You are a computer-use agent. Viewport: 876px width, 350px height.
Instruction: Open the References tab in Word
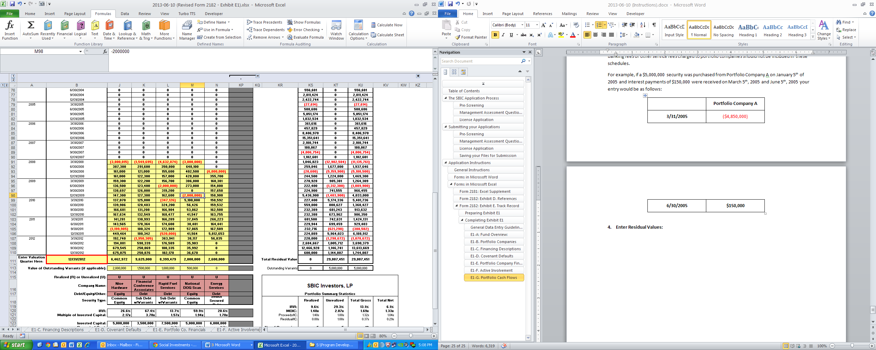pos(542,14)
